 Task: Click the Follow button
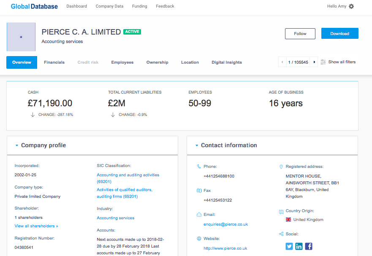click(300, 34)
